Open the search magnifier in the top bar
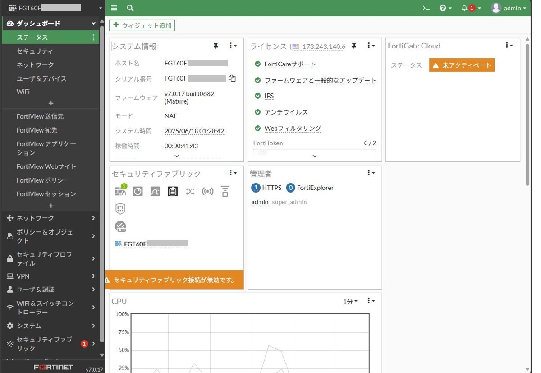Viewport: 541px width, 373px height. pos(130,8)
